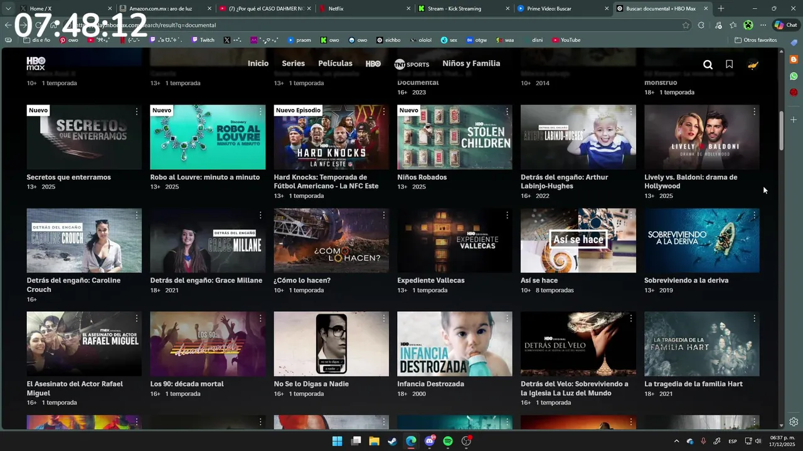Open title link ¿Cómo lo hacen?

(x=302, y=281)
